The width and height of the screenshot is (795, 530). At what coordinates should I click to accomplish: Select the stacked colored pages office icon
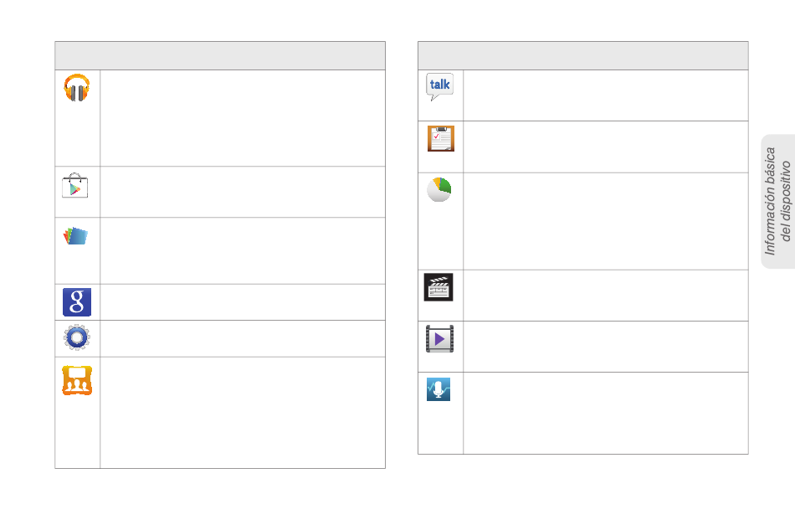point(75,236)
